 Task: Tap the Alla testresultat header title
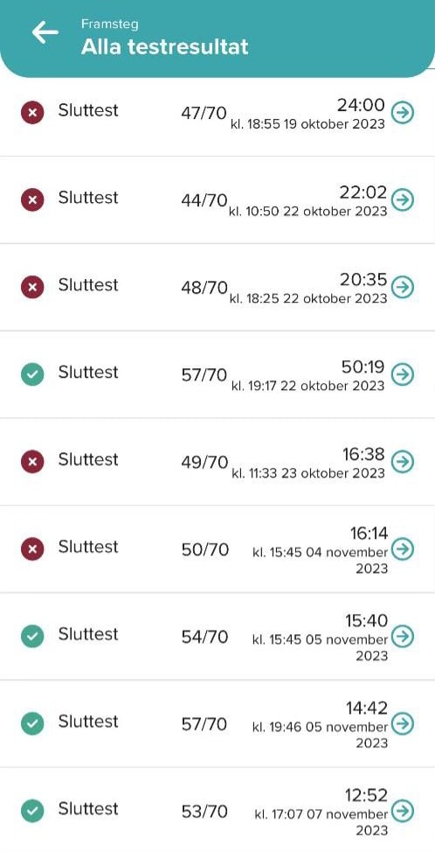coord(164,46)
